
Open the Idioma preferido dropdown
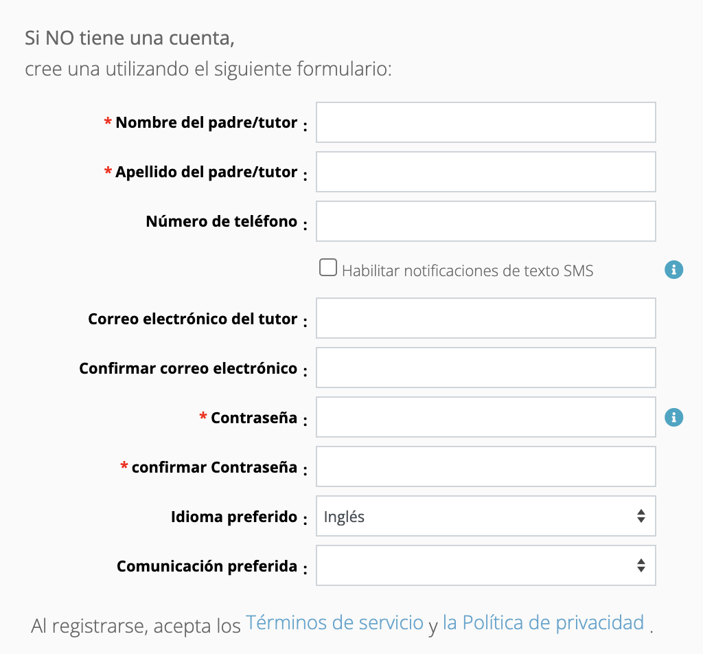coord(485,516)
